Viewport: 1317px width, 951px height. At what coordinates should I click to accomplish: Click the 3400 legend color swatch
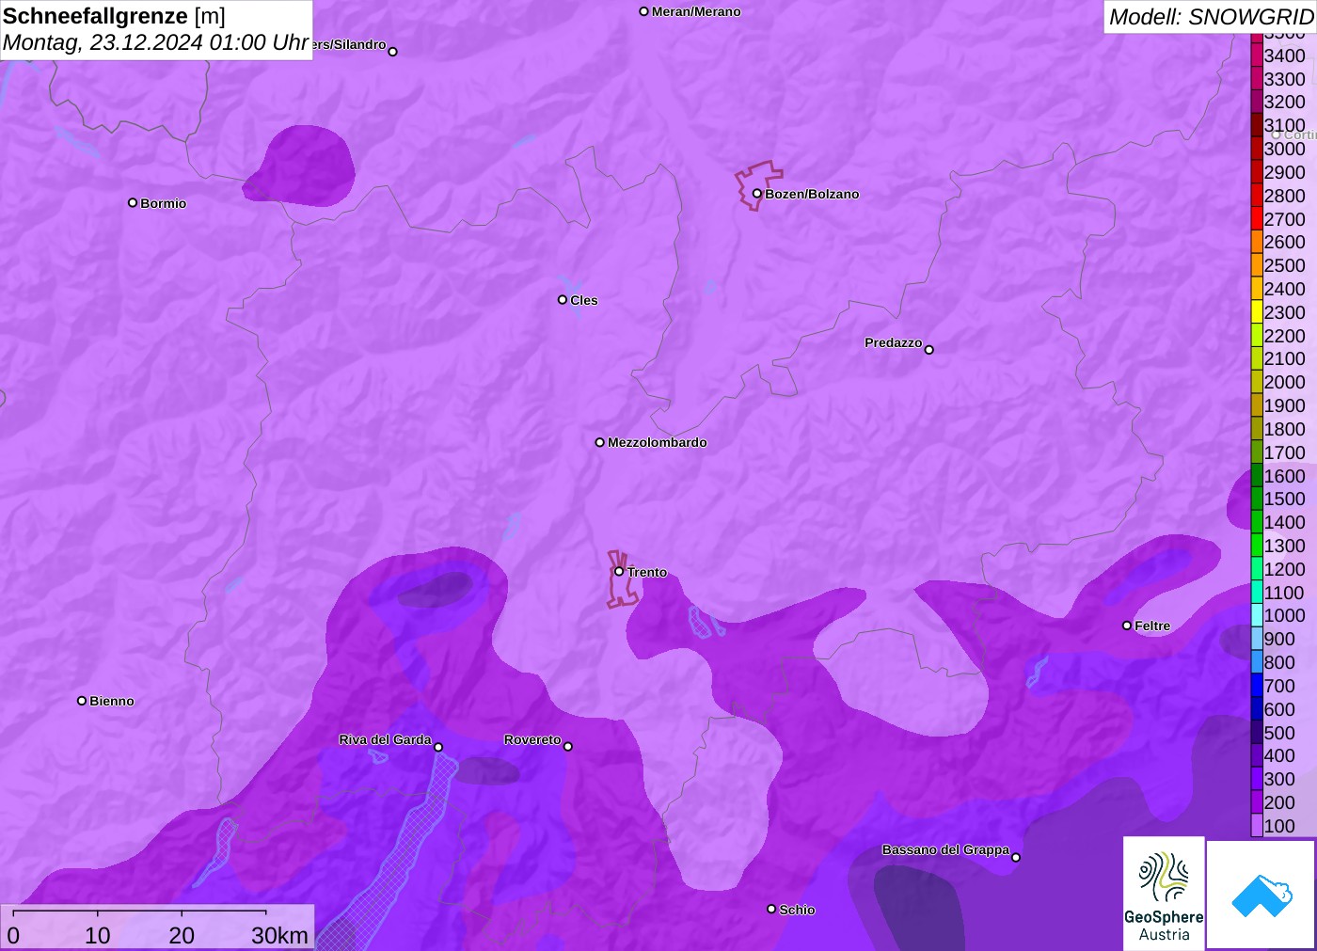click(1257, 55)
